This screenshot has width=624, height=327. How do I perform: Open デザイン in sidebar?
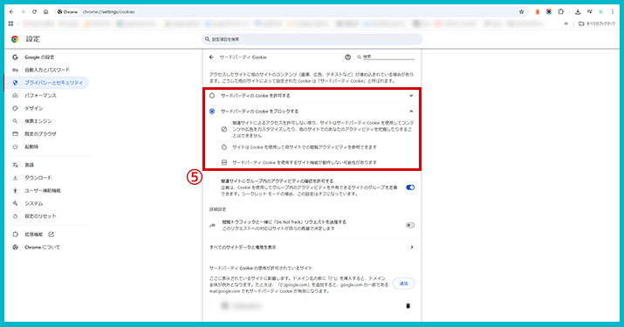[33, 109]
